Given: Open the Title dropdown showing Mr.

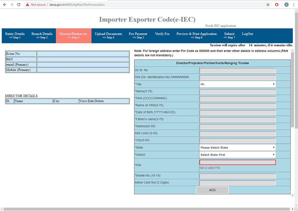Looking at the screenshot, I should [x=237, y=84].
